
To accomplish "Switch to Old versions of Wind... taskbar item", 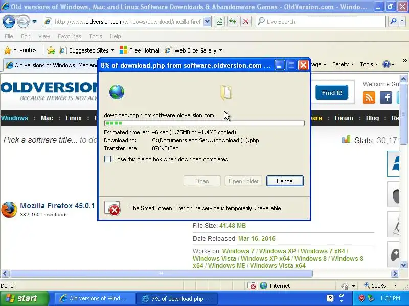I will (x=95, y=298).
